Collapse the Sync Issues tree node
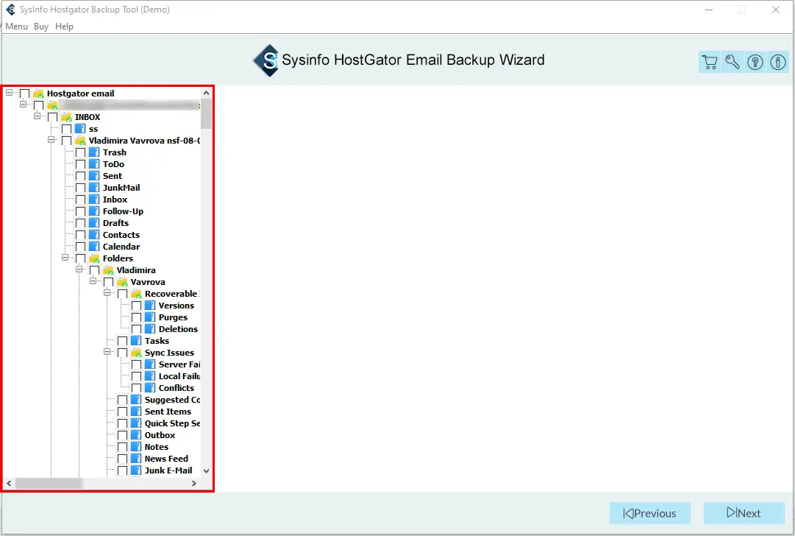This screenshot has width=795, height=536. 107,353
